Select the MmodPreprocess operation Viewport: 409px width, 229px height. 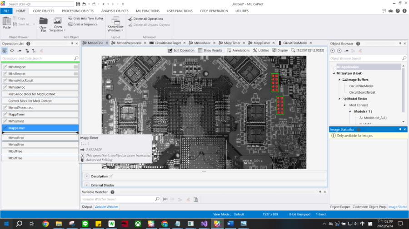(40, 108)
